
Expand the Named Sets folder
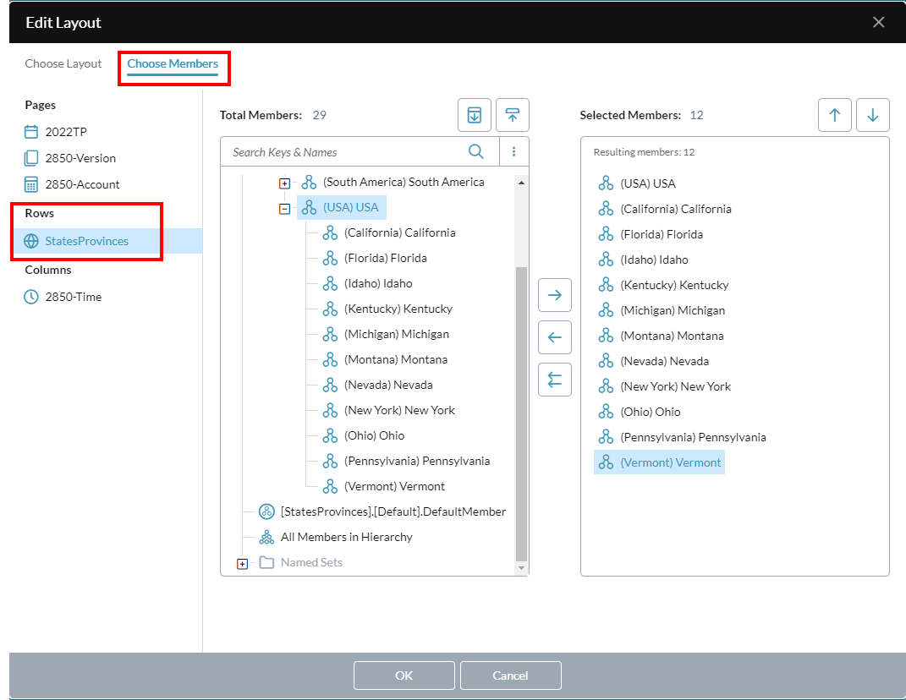[242, 564]
